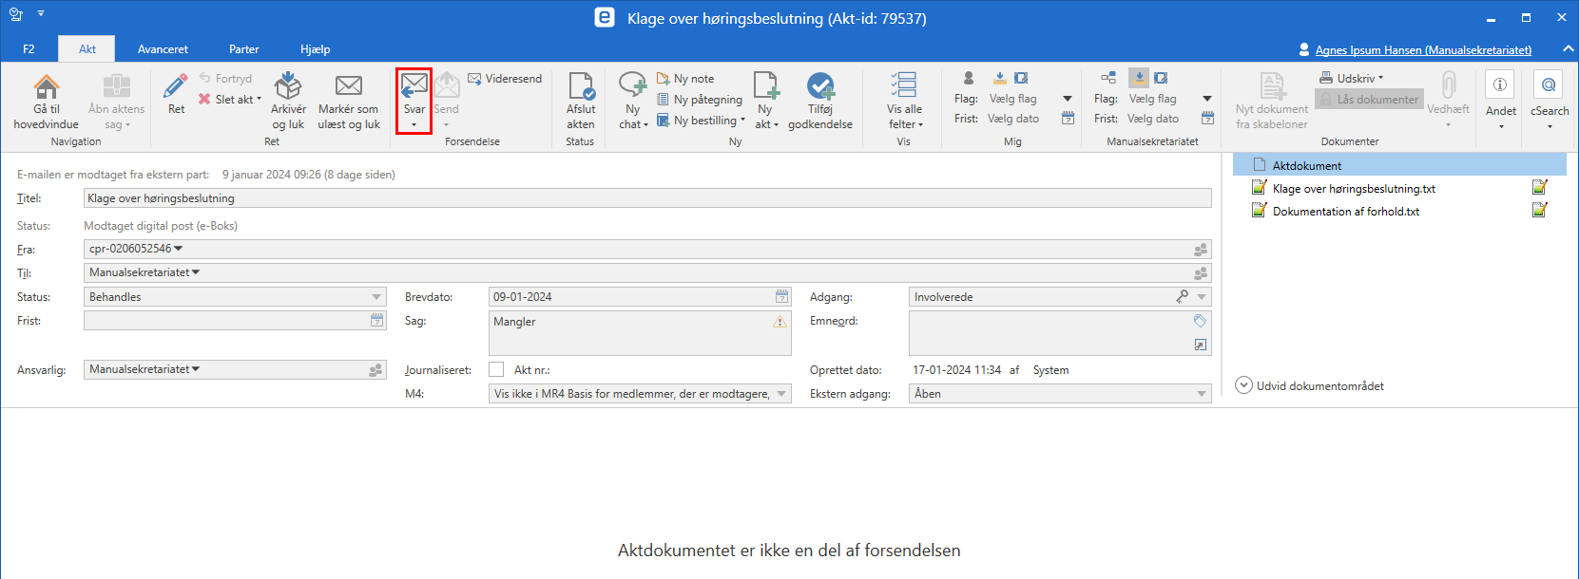Viewport: 1579px width, 579px height.
Task: Toggle the Journaliseret checkbox
Action: (496, 369)
